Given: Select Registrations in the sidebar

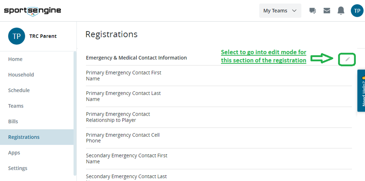Looking at the screenshot, I should pos(24,137).
